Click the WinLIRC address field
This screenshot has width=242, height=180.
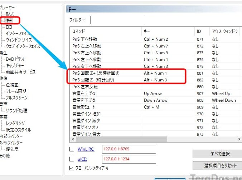click(x=129, y=149)
